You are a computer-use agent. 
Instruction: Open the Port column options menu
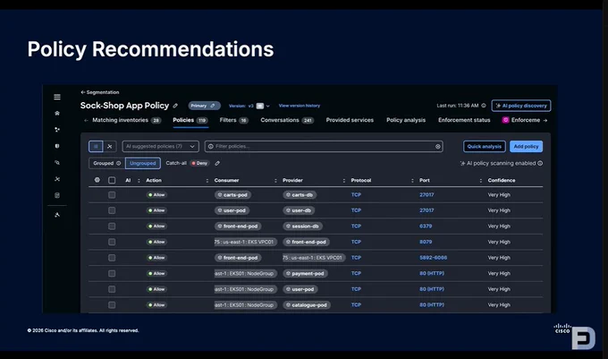coord(481,181)
